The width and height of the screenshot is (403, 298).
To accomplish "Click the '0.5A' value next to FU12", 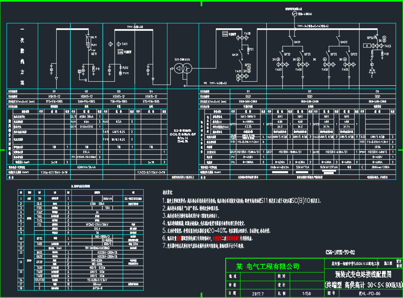I will pos(119,121).
